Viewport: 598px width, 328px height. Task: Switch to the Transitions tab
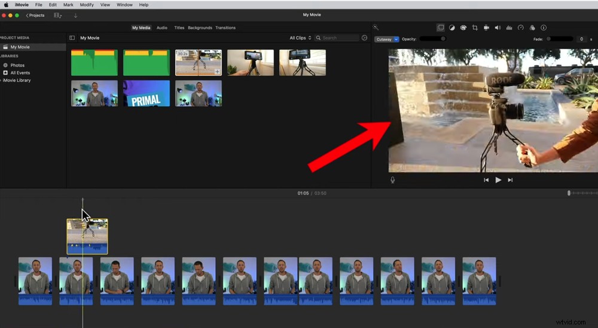[x=225, y=28]
